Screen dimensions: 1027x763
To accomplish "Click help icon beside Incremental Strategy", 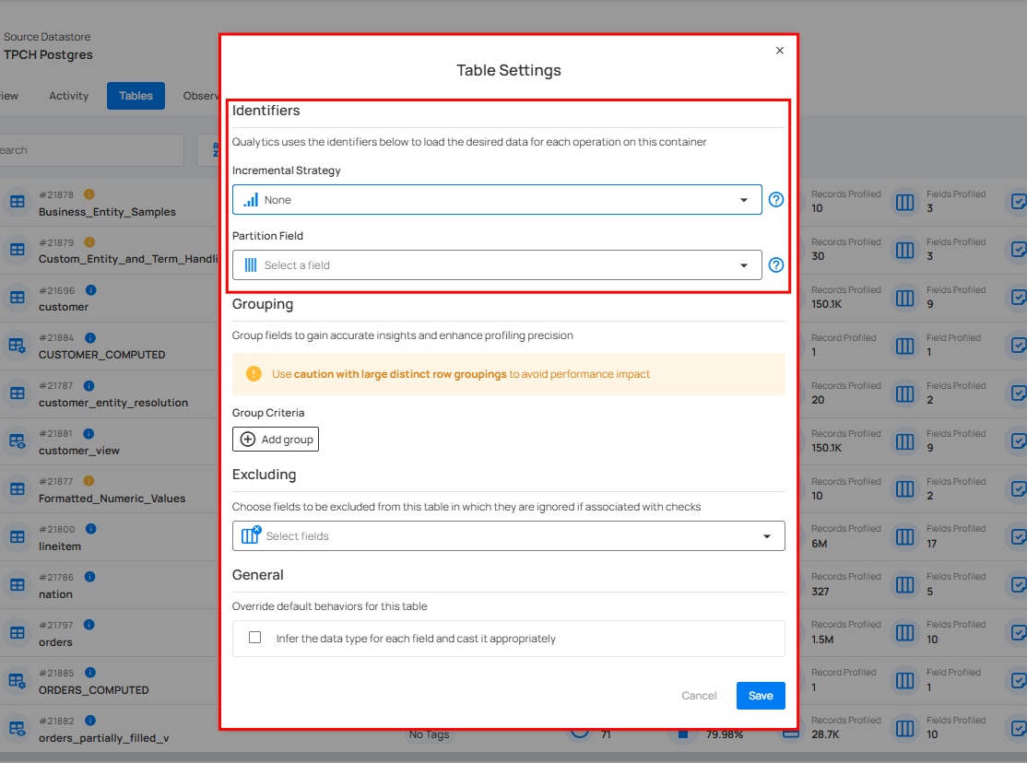I will point(775,200).
